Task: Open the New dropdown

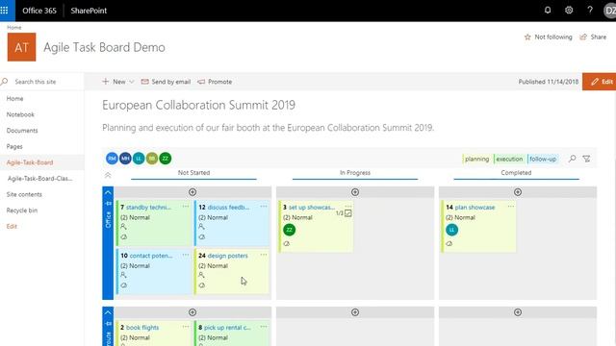Action: (x=117, y=82)
